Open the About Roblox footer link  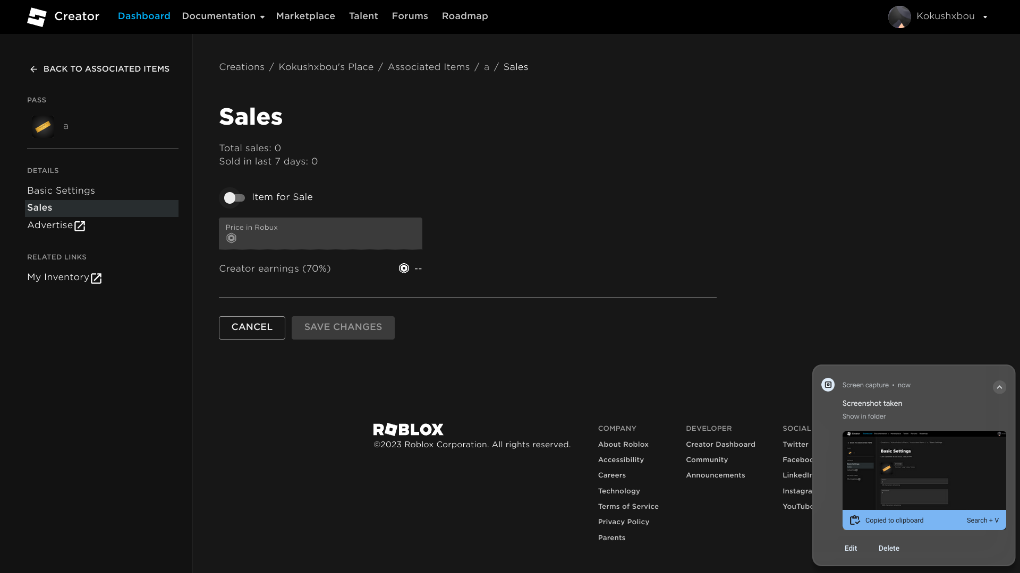[x=623, y=445]
